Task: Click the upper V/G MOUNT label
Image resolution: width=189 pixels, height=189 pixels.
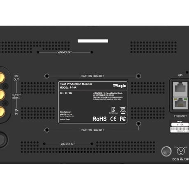Action: click(65, 52)
